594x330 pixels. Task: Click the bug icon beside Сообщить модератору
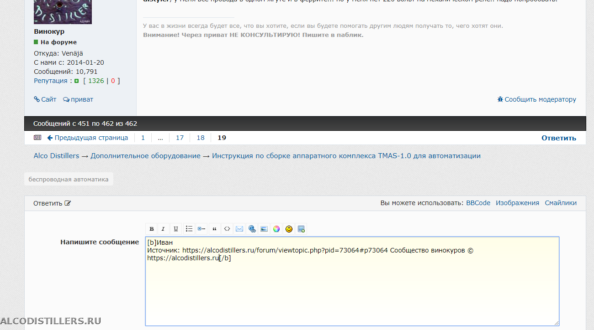tap(500, 99)
